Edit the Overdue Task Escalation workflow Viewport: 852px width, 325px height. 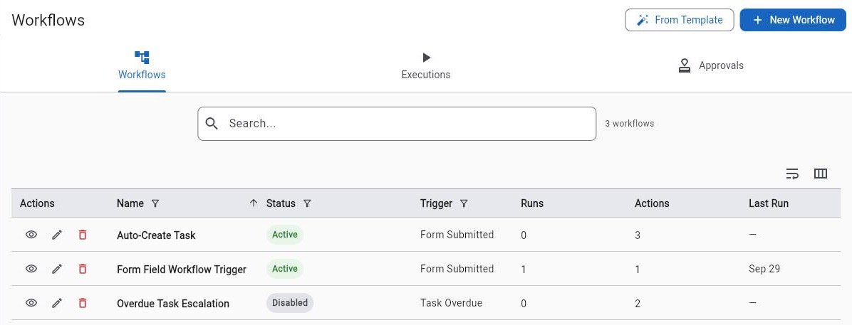57,303
